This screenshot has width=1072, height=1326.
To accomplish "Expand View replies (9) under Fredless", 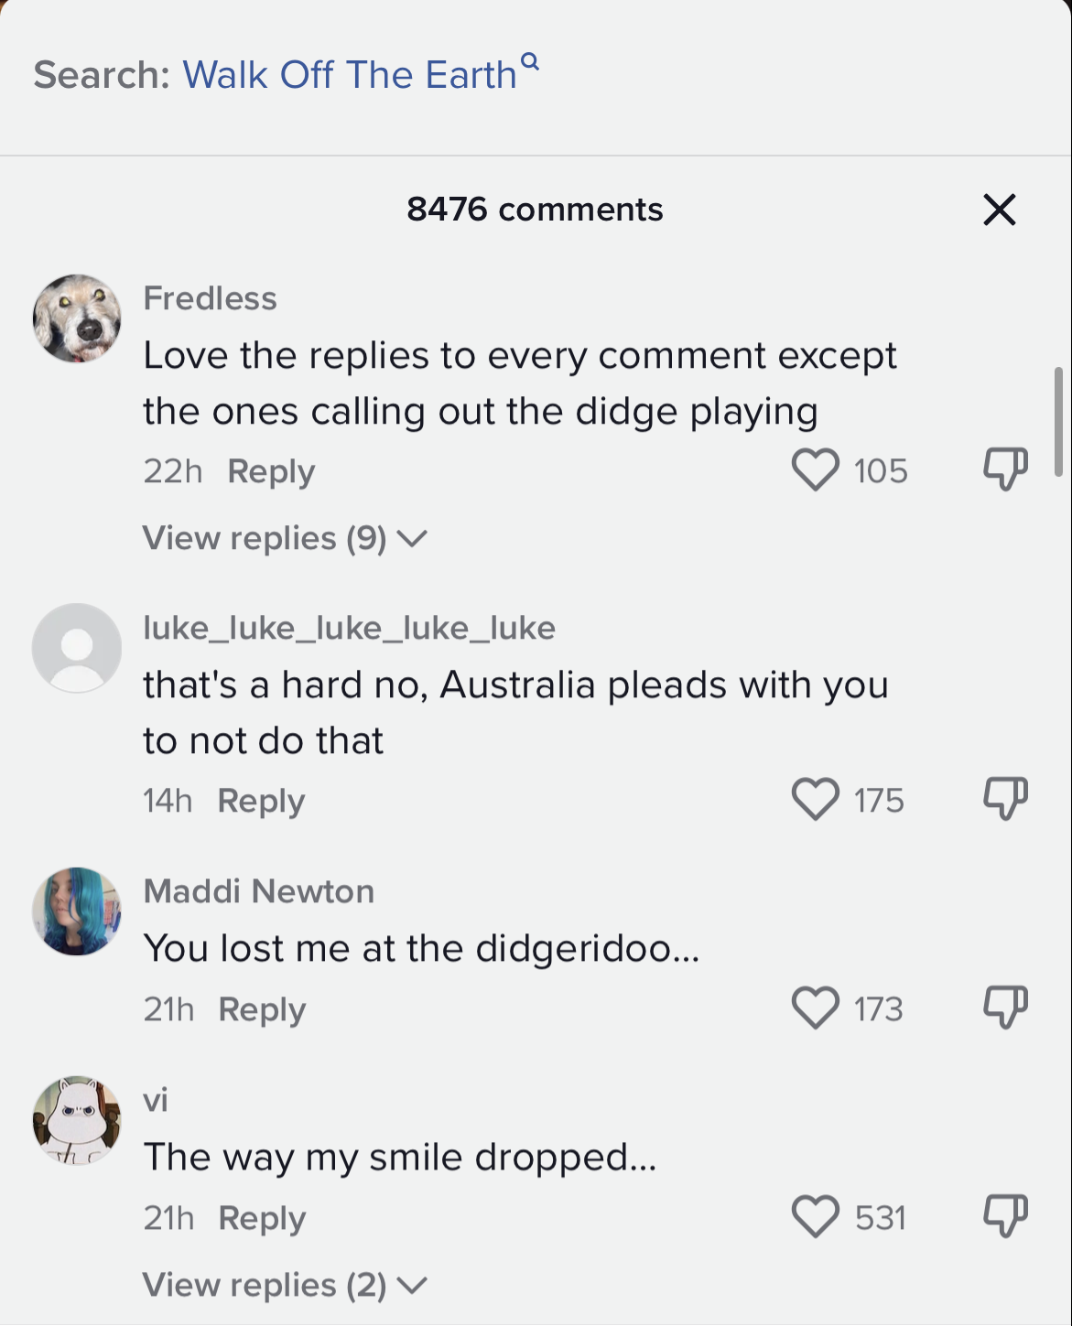I will coord(285,538).
